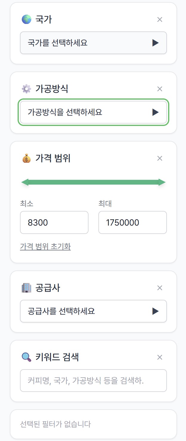Click the 선택된 필터가 없습니다 panel
This screenshot has height=441, width=186.
(x=93, y=424)
